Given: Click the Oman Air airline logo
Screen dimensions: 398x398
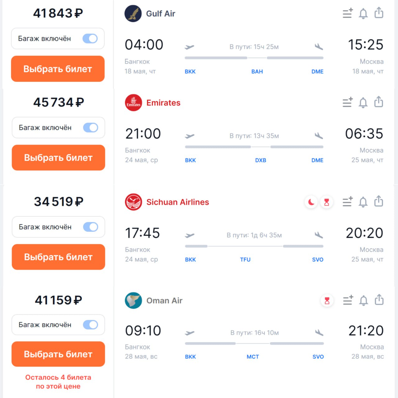Looking at the screenshot, I should click(x=133, y=300).
